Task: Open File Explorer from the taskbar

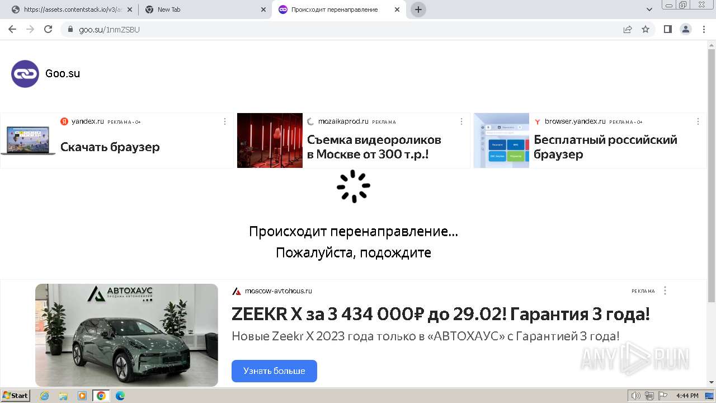Action: point(63,396)
